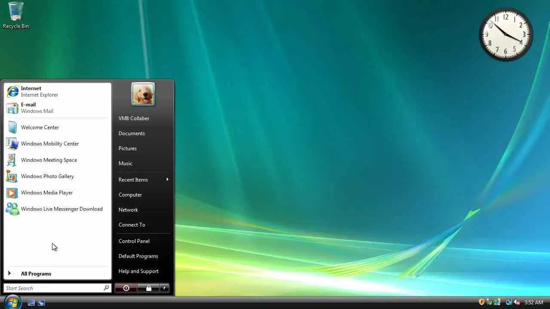Open Windows Photo Gallery
550x309 pixels.
tap(58, 176)
